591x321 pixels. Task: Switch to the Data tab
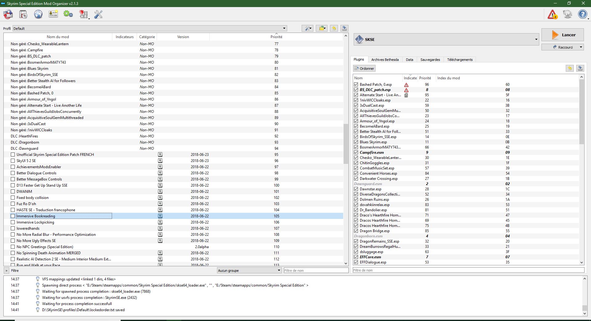pos(409,60)
